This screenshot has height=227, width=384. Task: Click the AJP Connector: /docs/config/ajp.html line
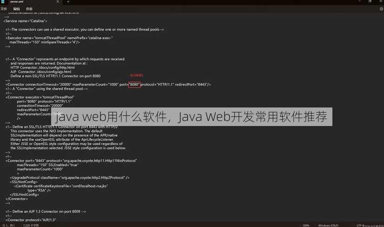click(40, 72)
